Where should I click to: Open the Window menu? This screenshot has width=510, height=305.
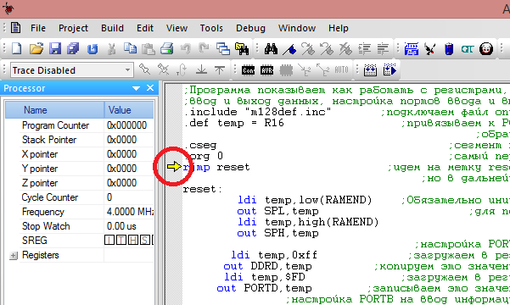click(297, 28)
